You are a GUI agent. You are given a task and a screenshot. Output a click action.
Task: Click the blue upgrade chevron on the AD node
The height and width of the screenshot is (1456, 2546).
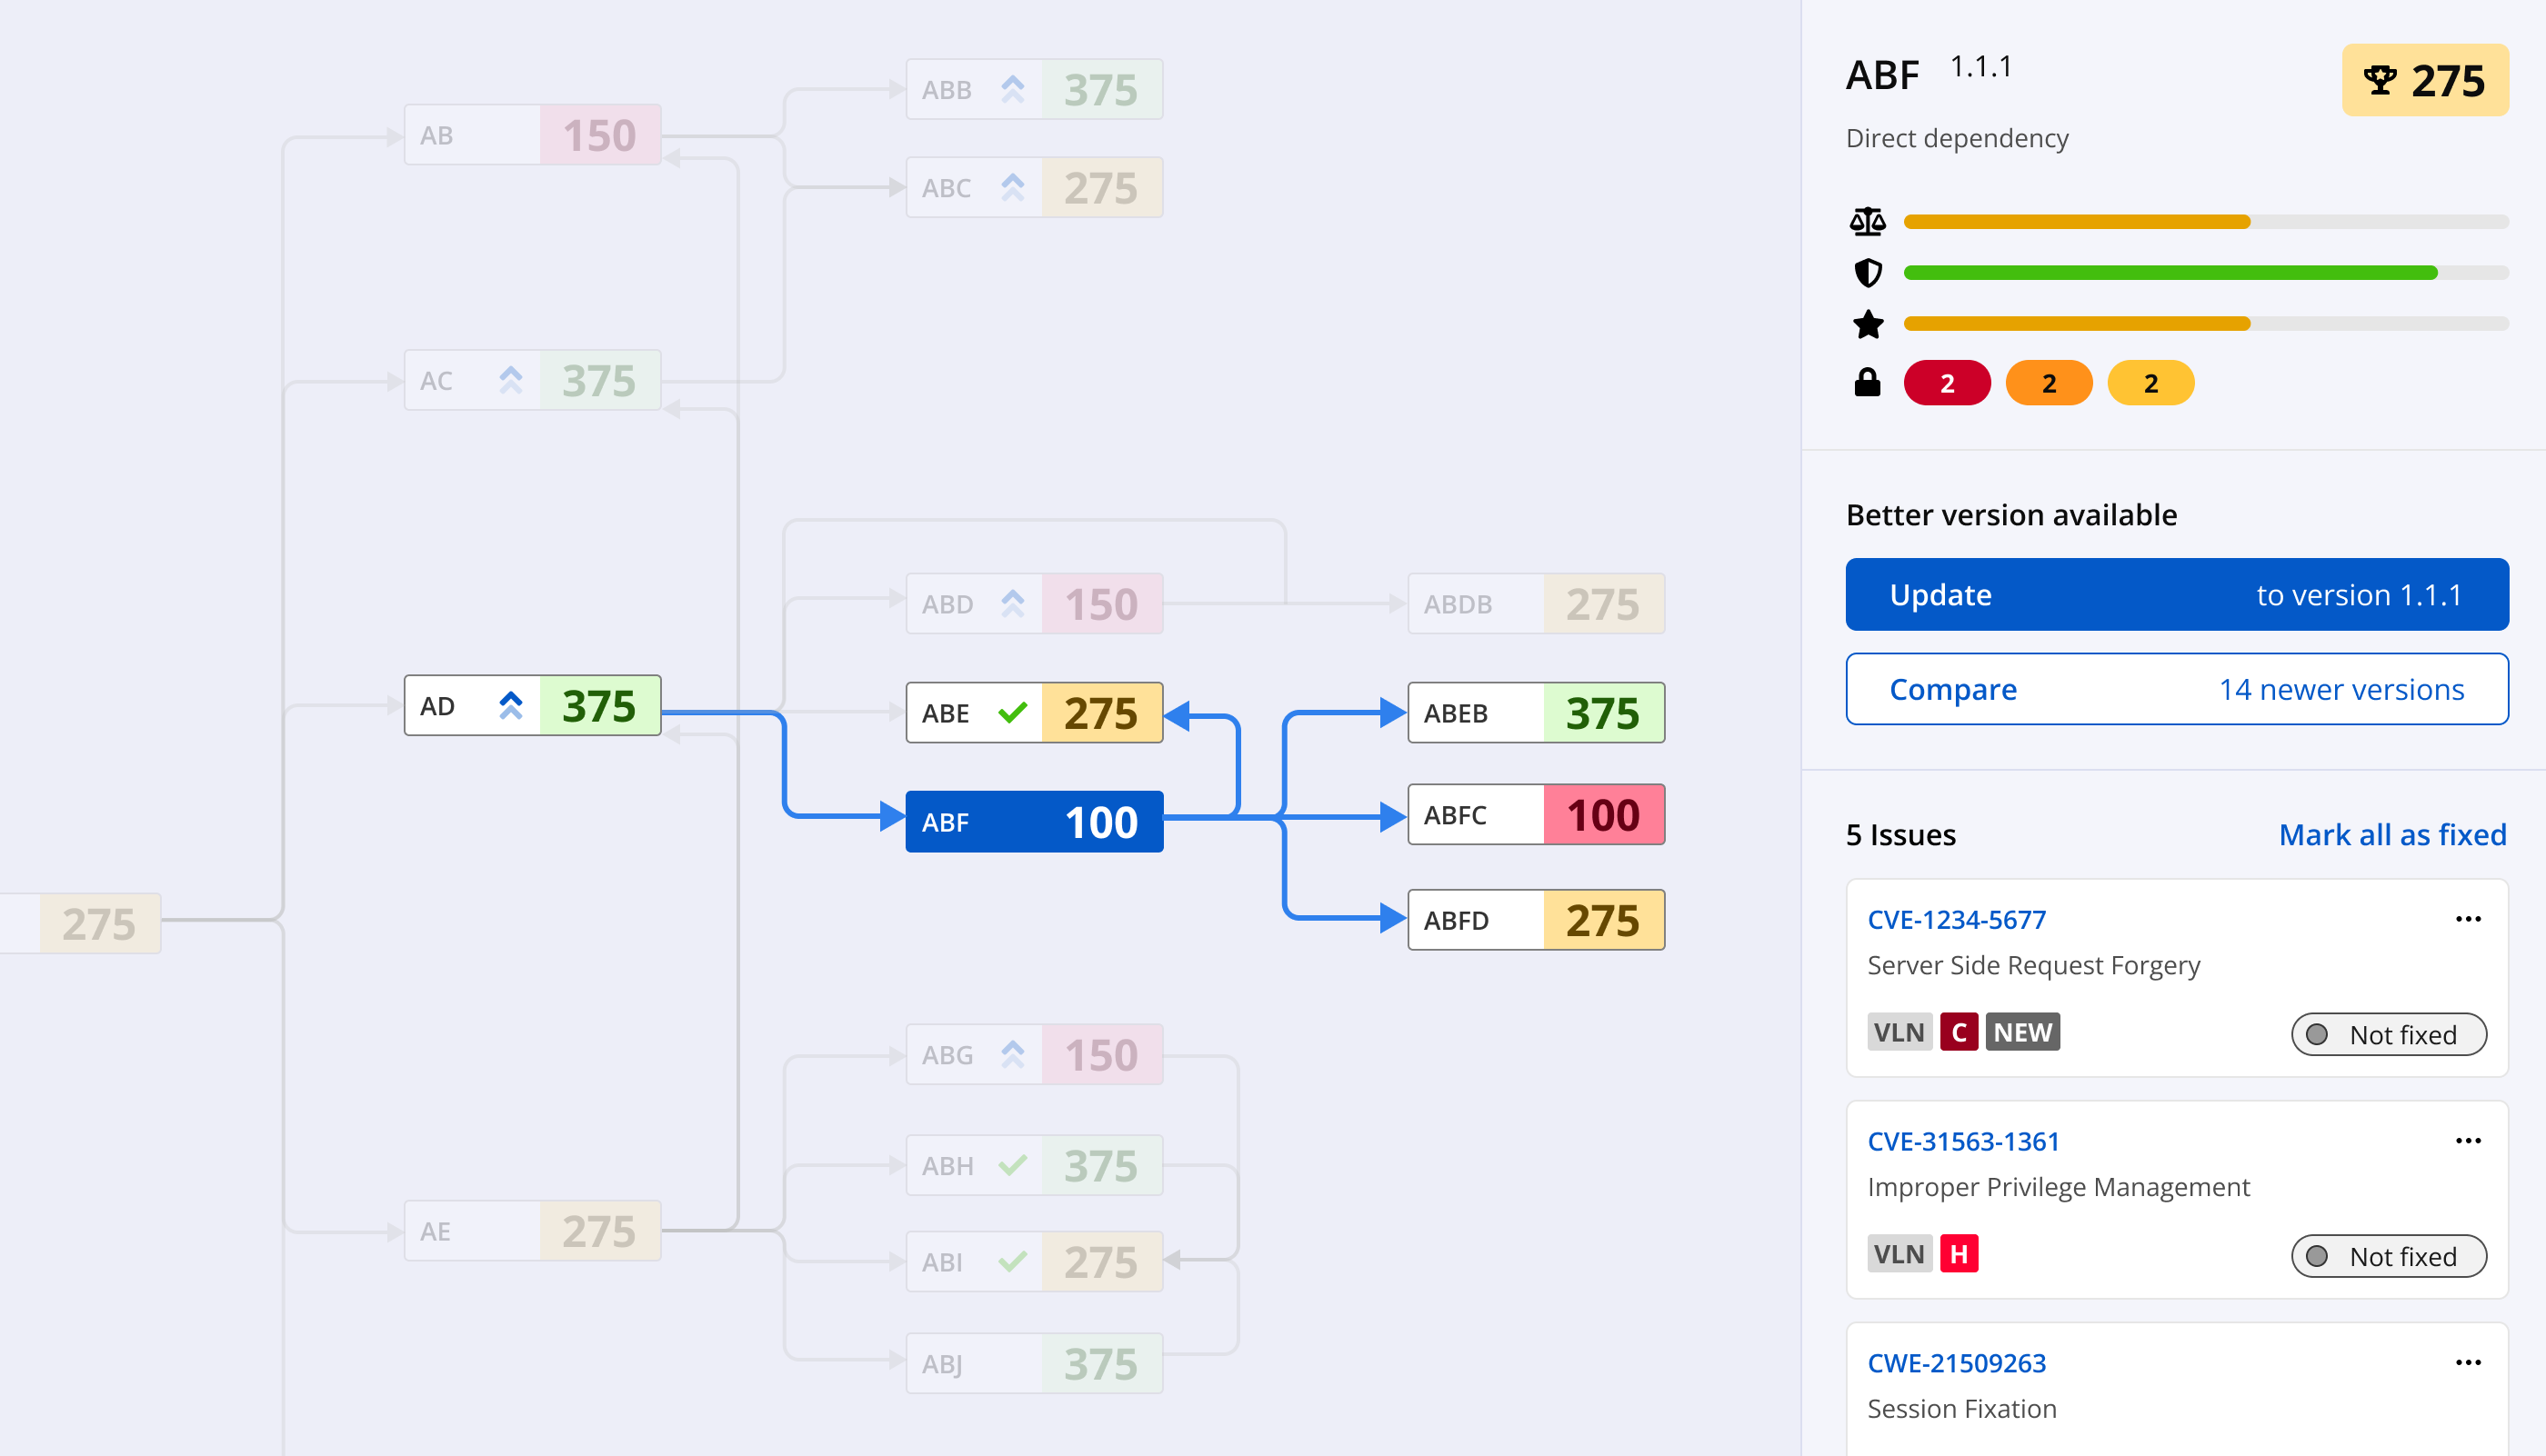click(511, 705)
